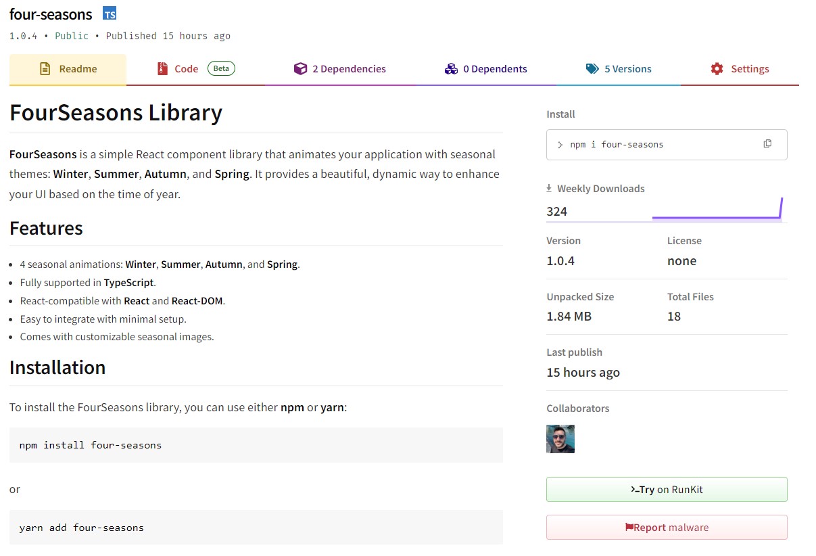Image resolution: width=816 pixels, height=556 pixels.
Task: Click the 'Collaborators' label
Action: click(x=578, y=409)
